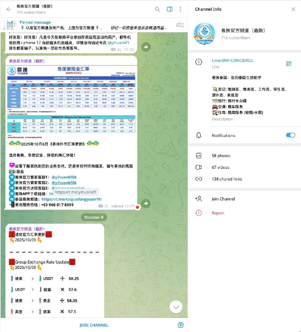
Task: View the 138 shared links
Action: coord(227,179)
